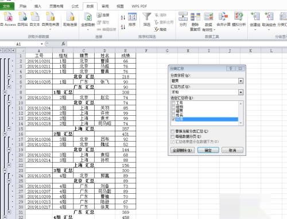This screenshot has height=219, width=287.
Task: Click Text to Columns (分列)
Action: pyautogui.click(x=183, y=19)
